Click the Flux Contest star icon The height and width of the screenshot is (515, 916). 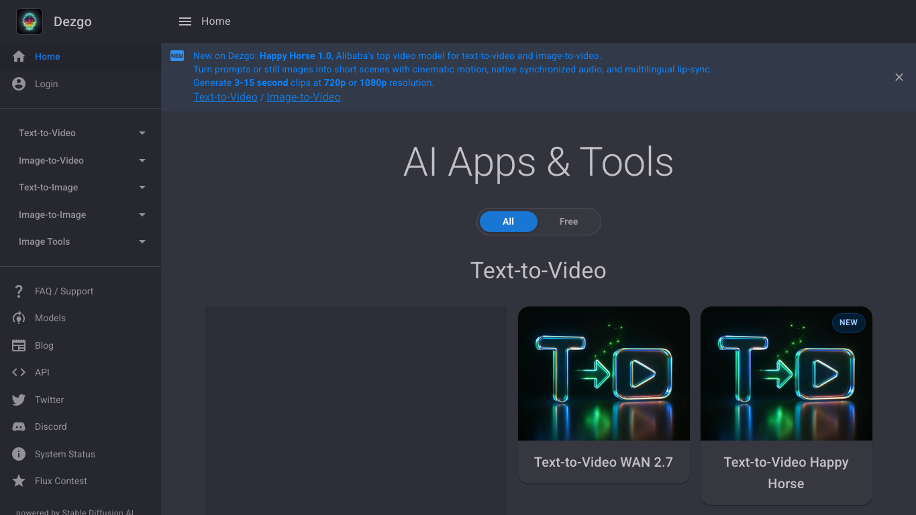click(19, 481)
